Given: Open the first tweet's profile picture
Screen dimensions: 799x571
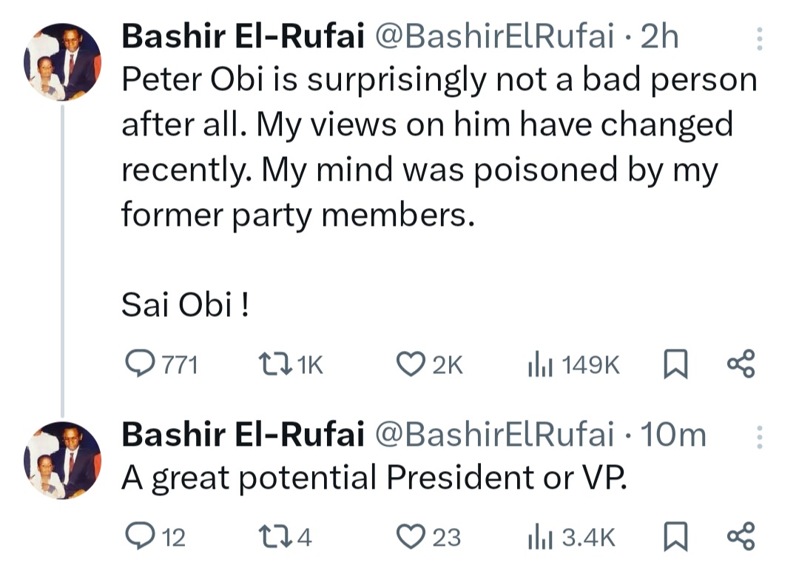Looking at the screenshot, I should point(62,61).
